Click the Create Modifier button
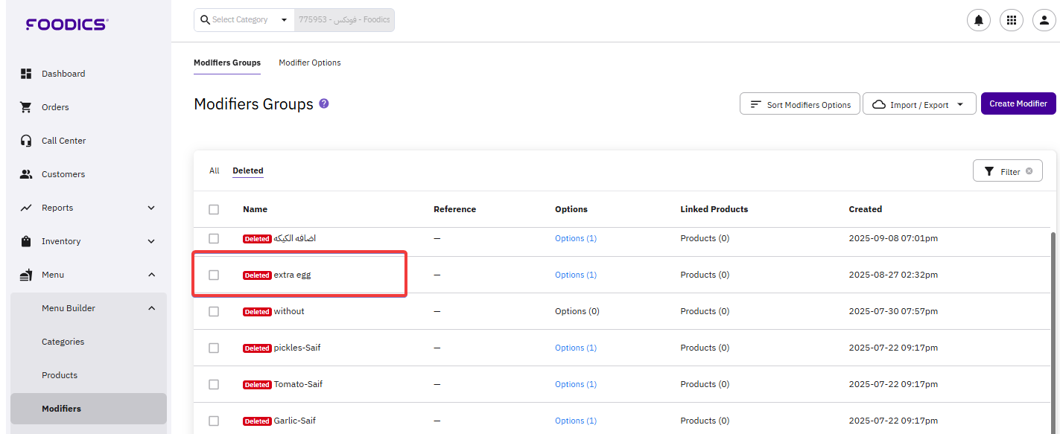 pos(1018,103)
